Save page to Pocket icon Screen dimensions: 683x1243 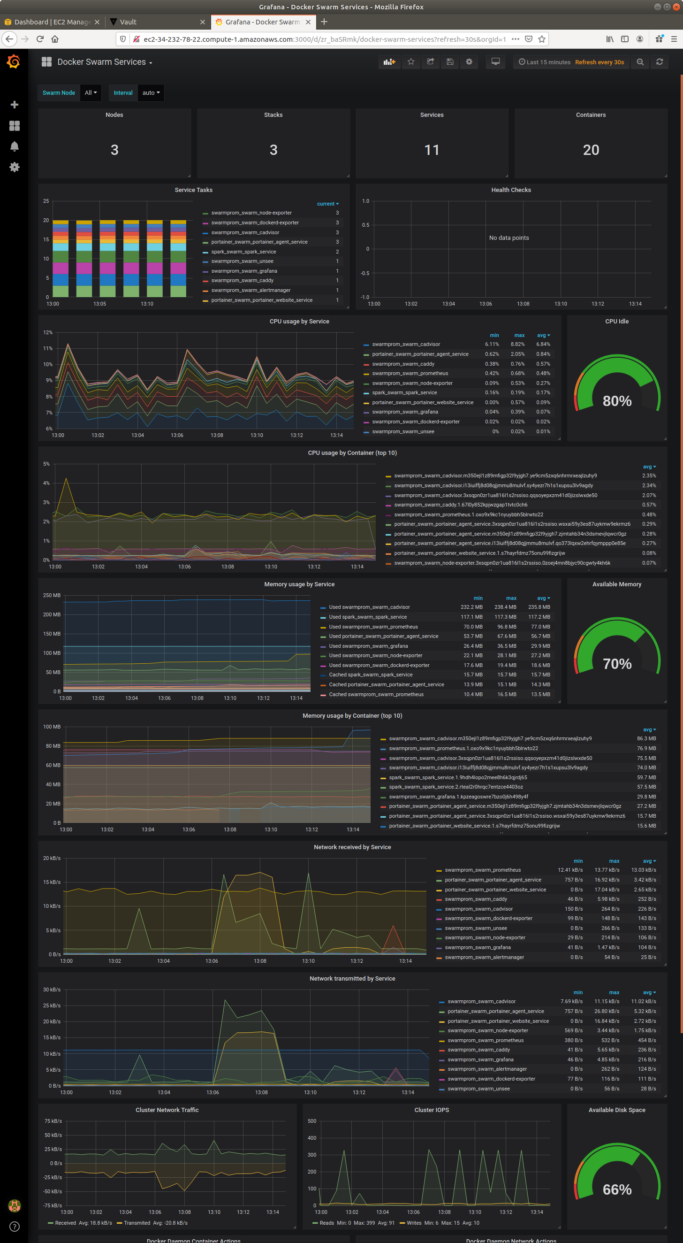pyautogui.click(x=529, y=39)
